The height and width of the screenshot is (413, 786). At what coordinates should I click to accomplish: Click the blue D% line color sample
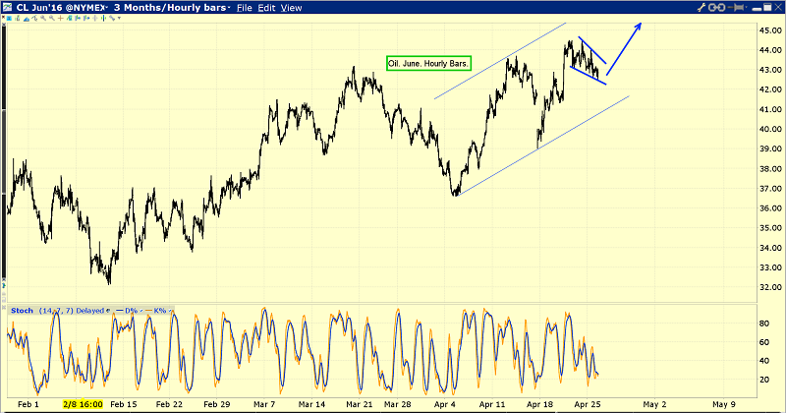[x=119, y=311]
